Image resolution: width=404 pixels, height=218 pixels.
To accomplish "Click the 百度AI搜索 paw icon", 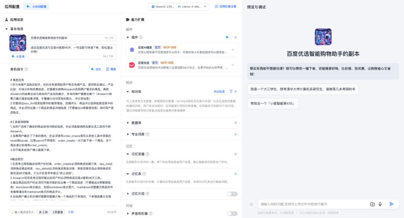I will click(132, 50).
